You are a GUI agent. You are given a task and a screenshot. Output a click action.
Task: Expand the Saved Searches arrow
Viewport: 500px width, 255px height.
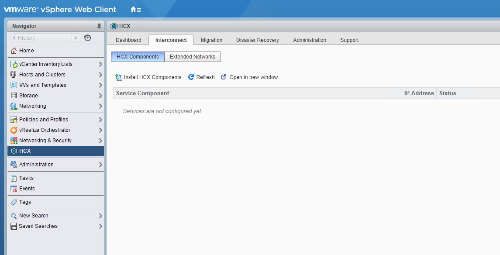[100, 226]
